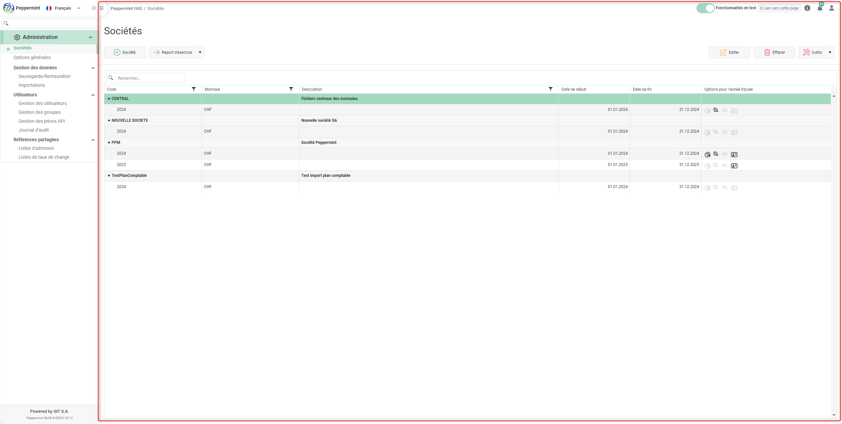The height and width of the screenshot is (424, 842).
Task: Open Gestion des utilisateurs page
Action: point(43,103)
